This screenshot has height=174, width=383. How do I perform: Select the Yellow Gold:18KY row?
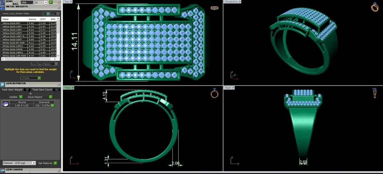[29, 33]
